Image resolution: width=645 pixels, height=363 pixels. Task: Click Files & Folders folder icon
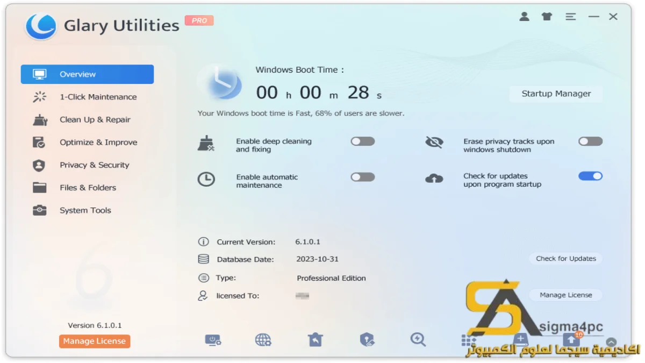point(39,187)
